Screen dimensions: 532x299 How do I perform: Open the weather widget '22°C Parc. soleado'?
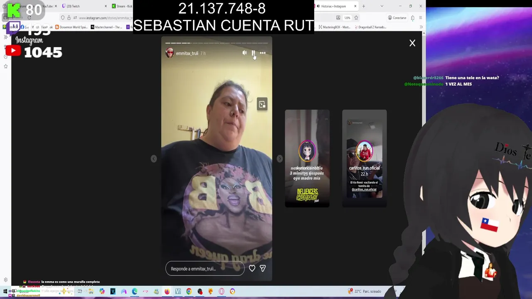pyautogui.click(x=365, y=292)
